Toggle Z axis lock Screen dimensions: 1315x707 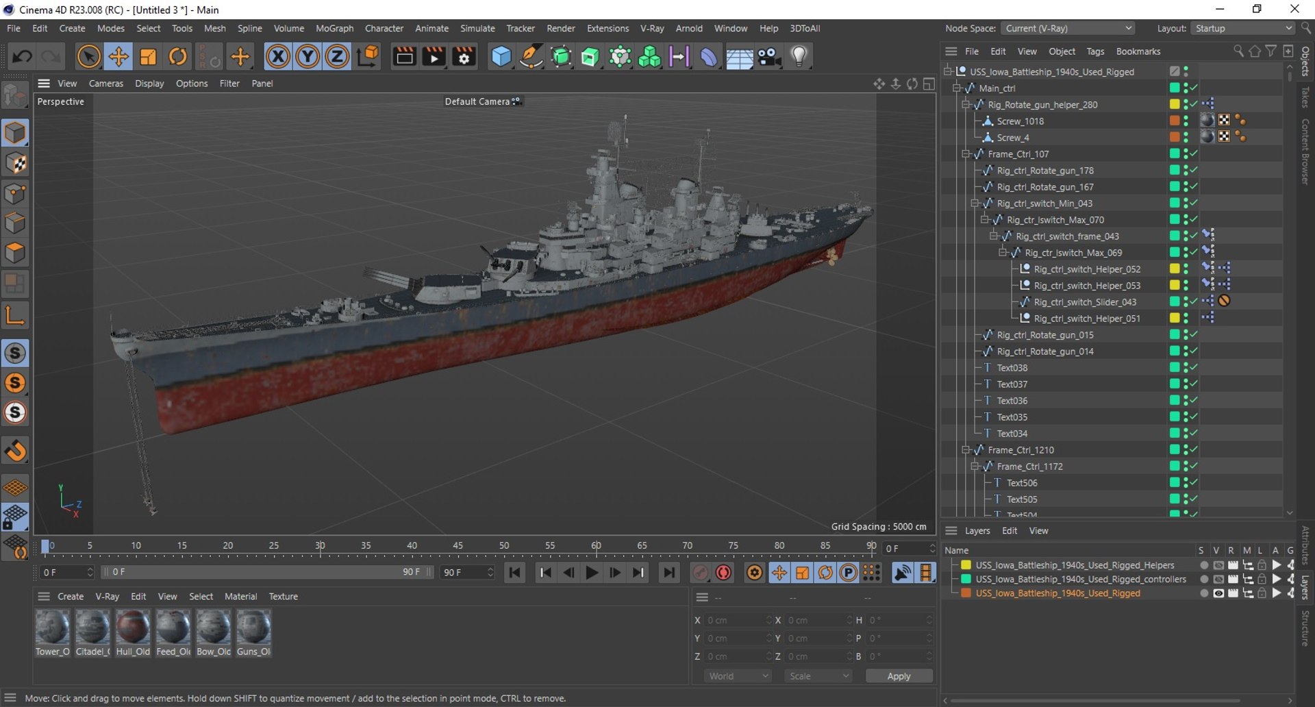click(x=337, y=56)
